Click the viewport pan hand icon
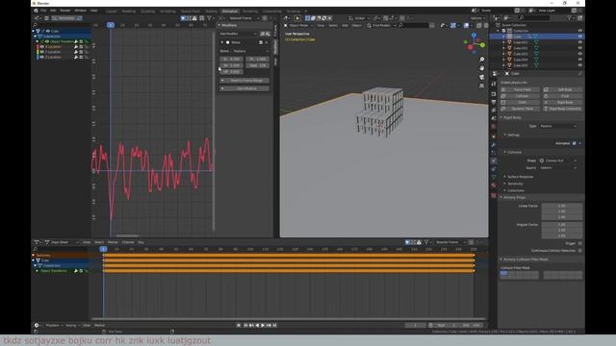The image size is (616, 346). (481, 68)
